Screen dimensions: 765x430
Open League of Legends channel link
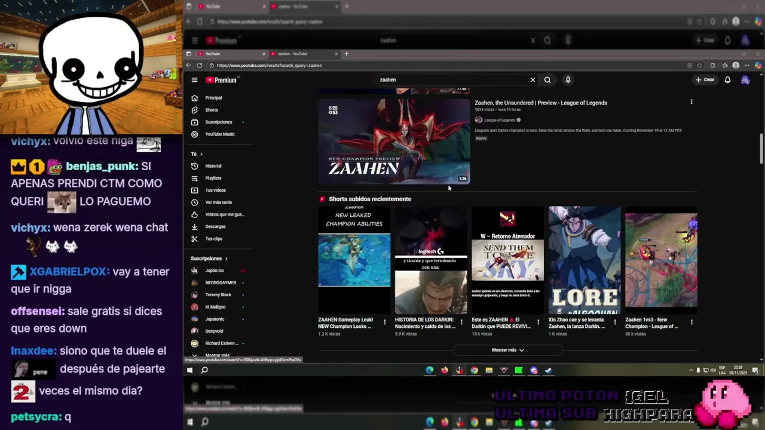tap(498, 120)
